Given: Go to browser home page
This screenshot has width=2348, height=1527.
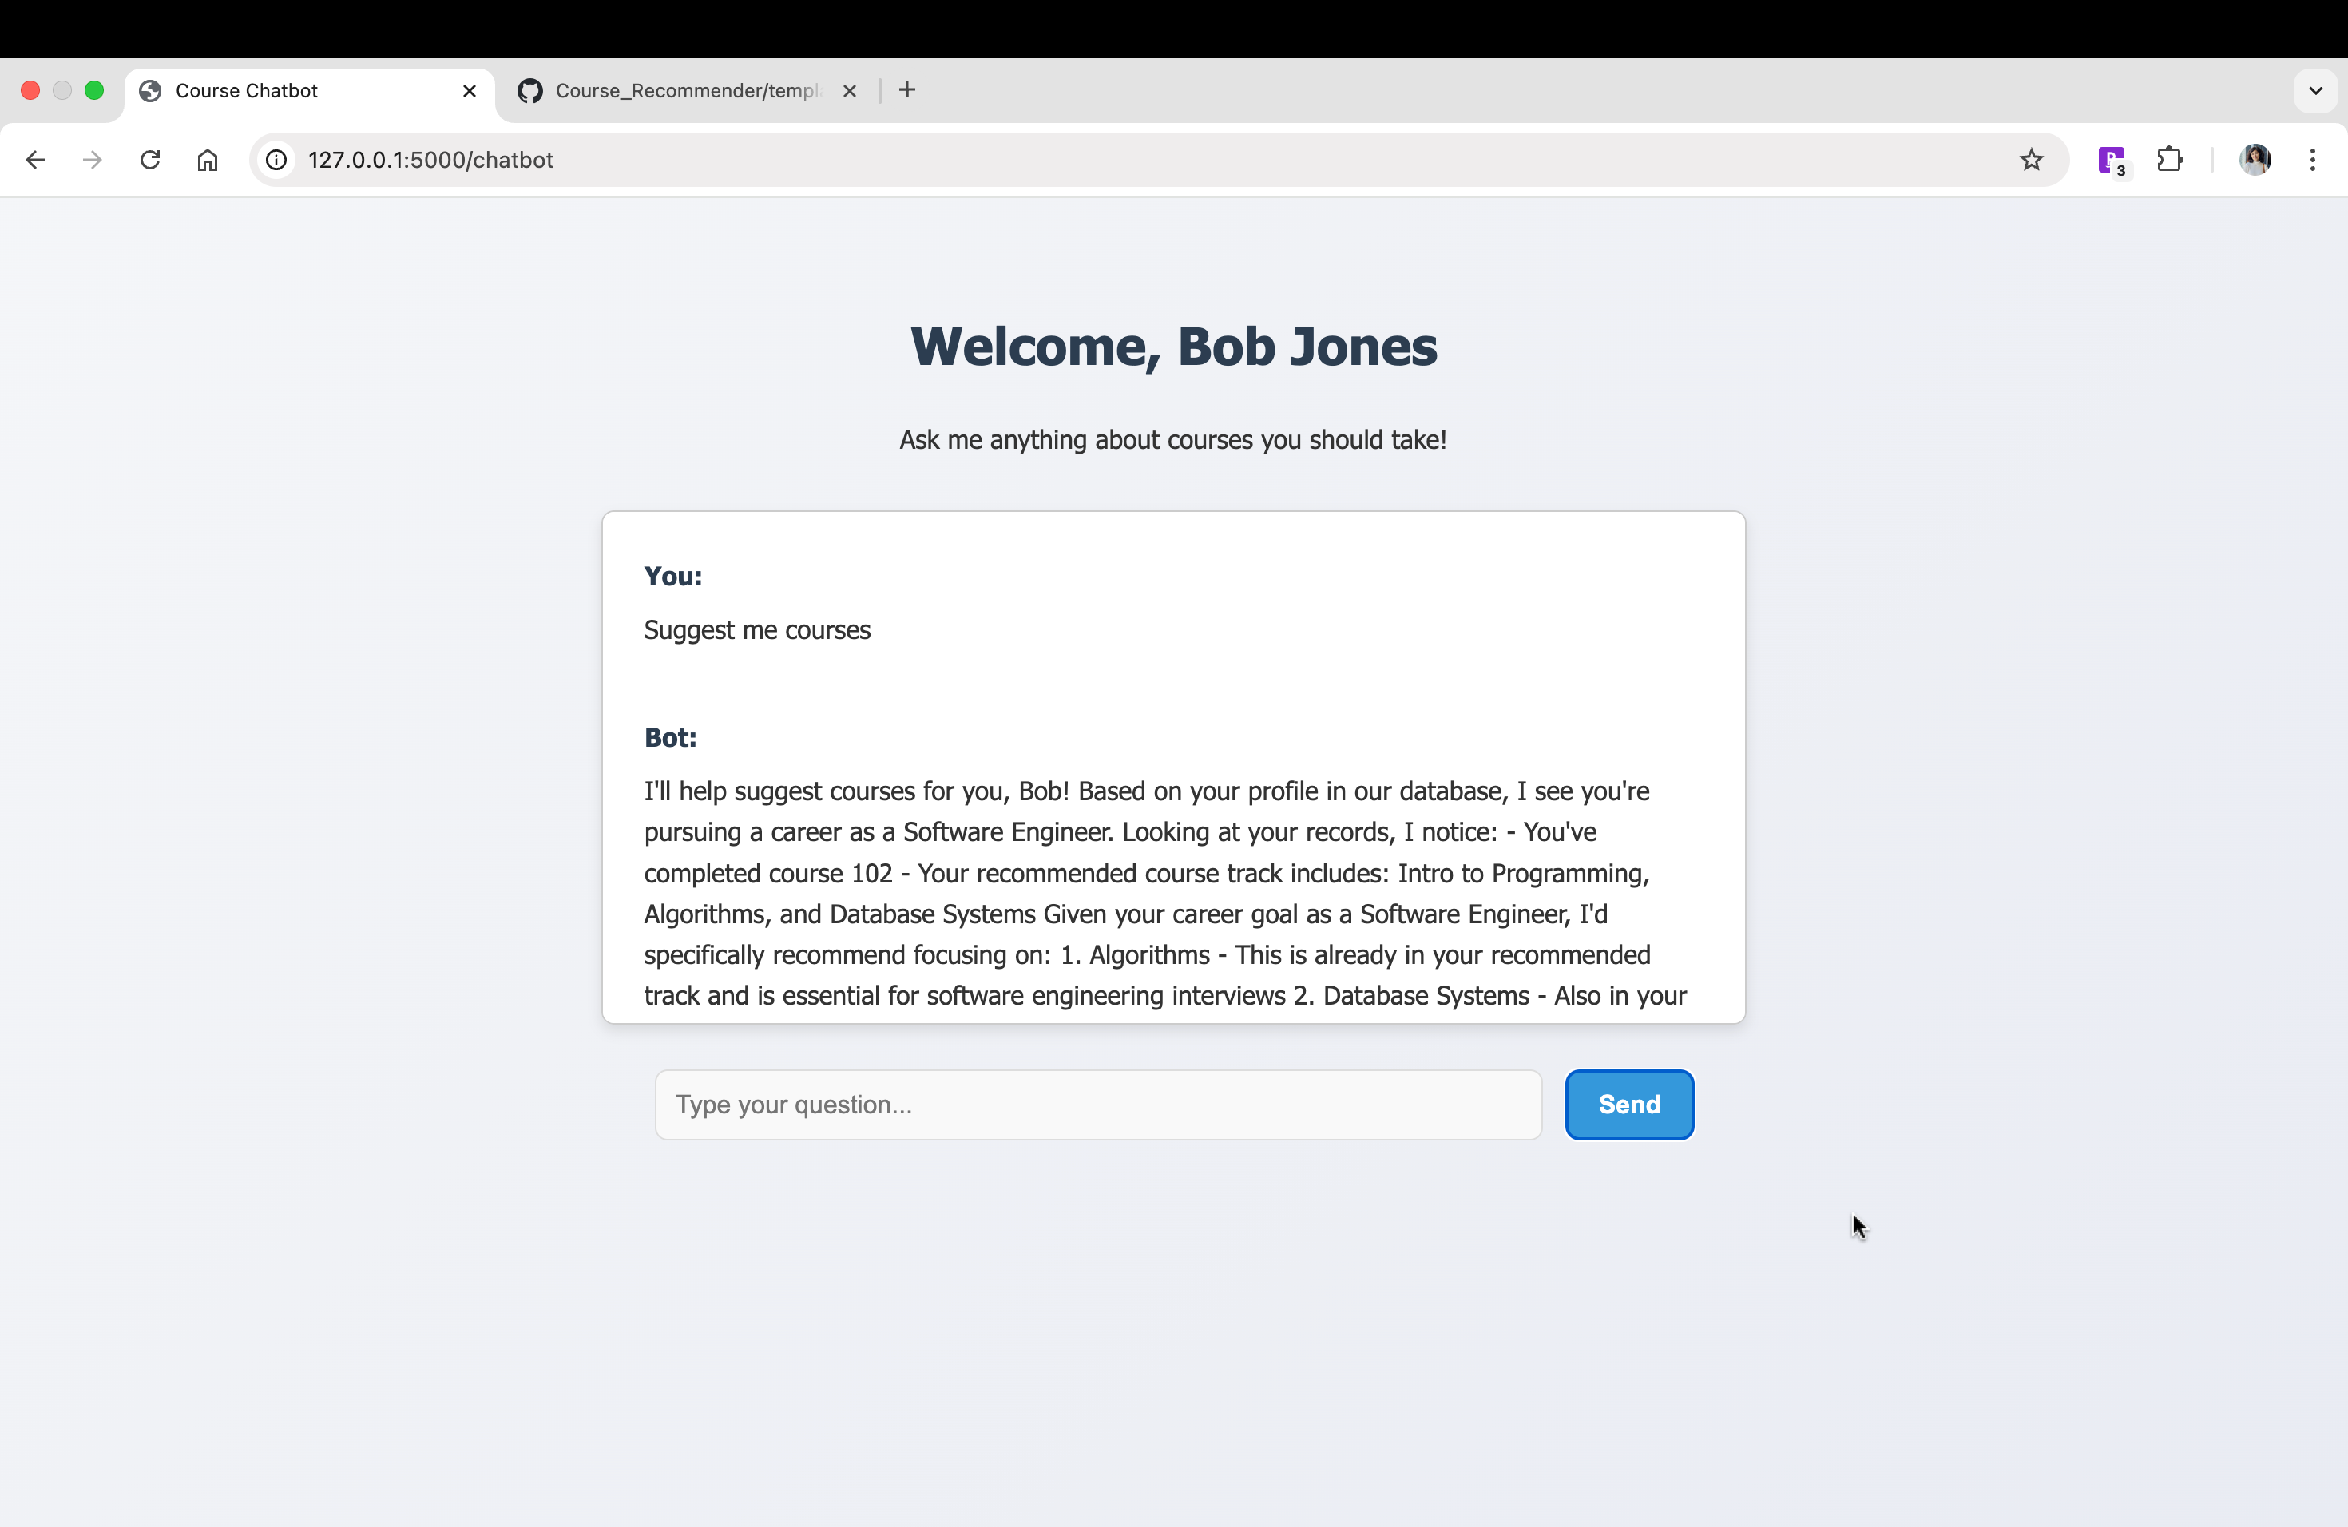Looking at the screenshot, I should pos(207,160).
